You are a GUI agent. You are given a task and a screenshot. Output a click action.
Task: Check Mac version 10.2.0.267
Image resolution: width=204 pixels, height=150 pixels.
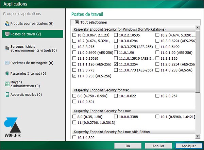tap(157, 96)
